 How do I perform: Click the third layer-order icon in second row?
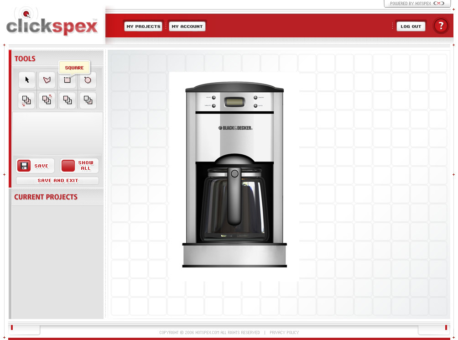click(68, 100)
